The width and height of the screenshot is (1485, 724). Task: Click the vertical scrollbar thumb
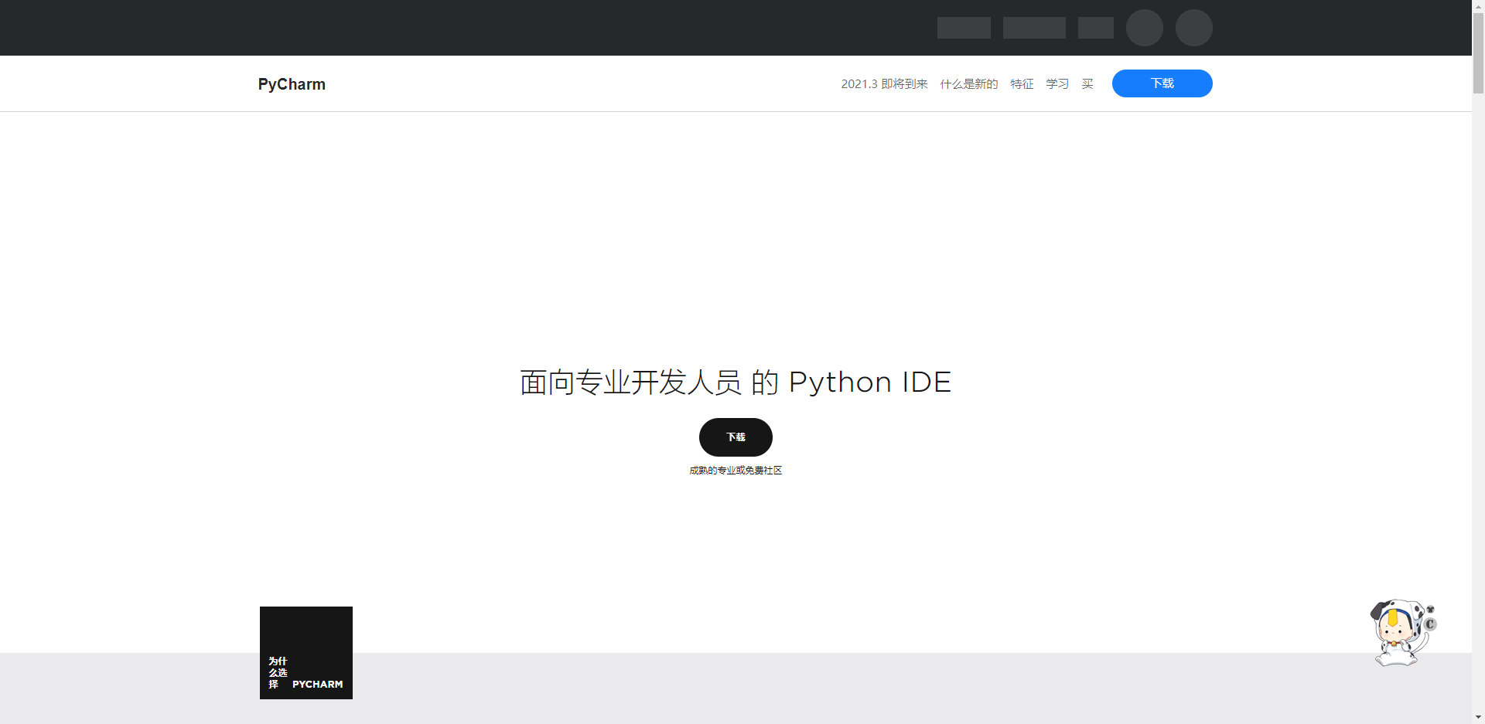[1478, 53]
